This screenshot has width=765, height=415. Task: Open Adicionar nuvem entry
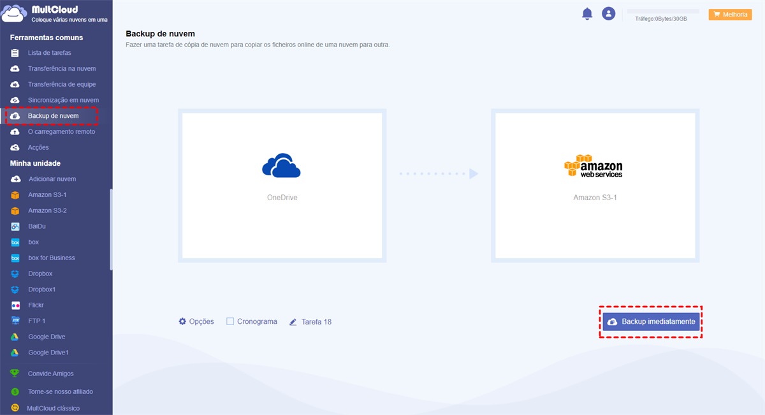[x=52, y=179]
